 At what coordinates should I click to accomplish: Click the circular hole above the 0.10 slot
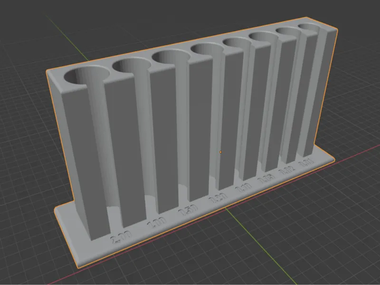tap(237, 42)
